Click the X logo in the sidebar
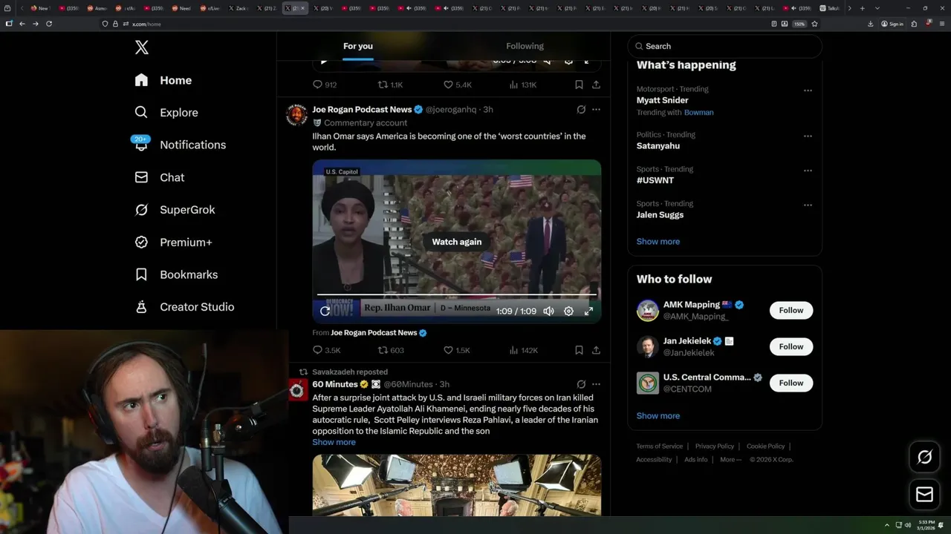This screenshot has width=951, height=534. coord(142,47)
